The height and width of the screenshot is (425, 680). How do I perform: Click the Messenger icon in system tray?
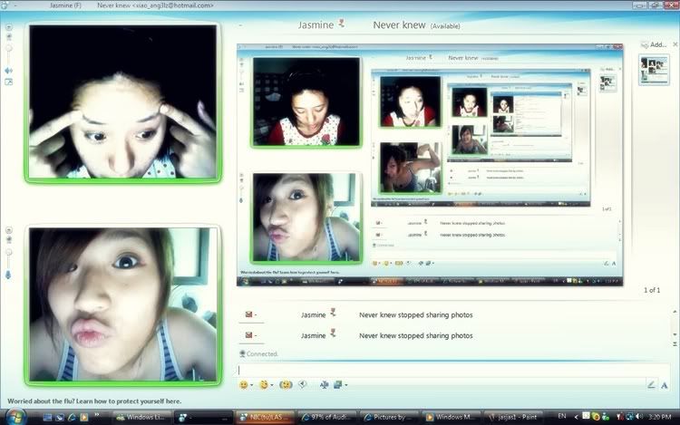click(606, 417)
